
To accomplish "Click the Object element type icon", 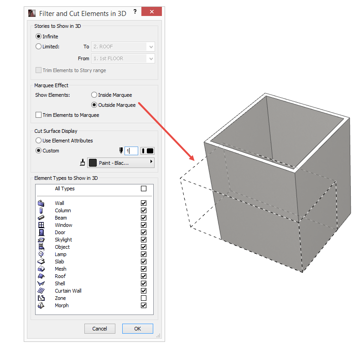I will point(41,247).
